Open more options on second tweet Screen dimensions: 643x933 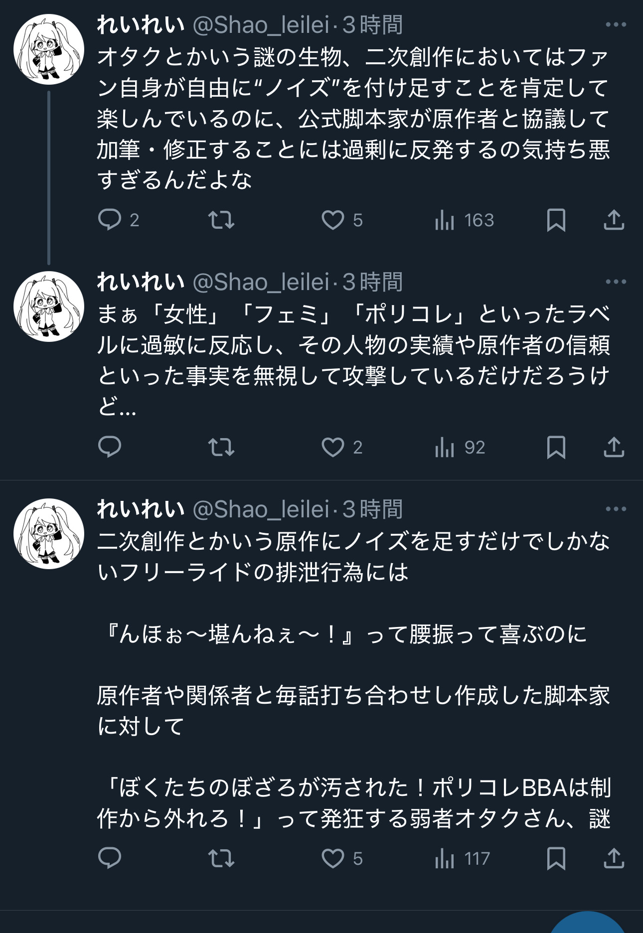click(x=616, y=282)
